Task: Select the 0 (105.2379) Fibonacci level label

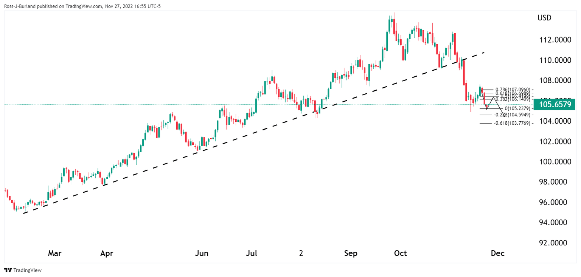Action: coord(518,108)
